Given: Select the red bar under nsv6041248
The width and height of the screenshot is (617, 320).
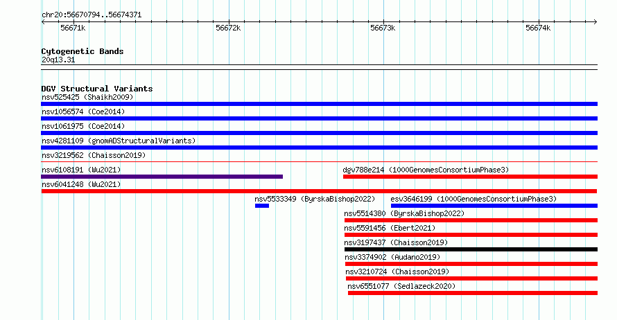Looking at the screenshot, I should point(319,191).
